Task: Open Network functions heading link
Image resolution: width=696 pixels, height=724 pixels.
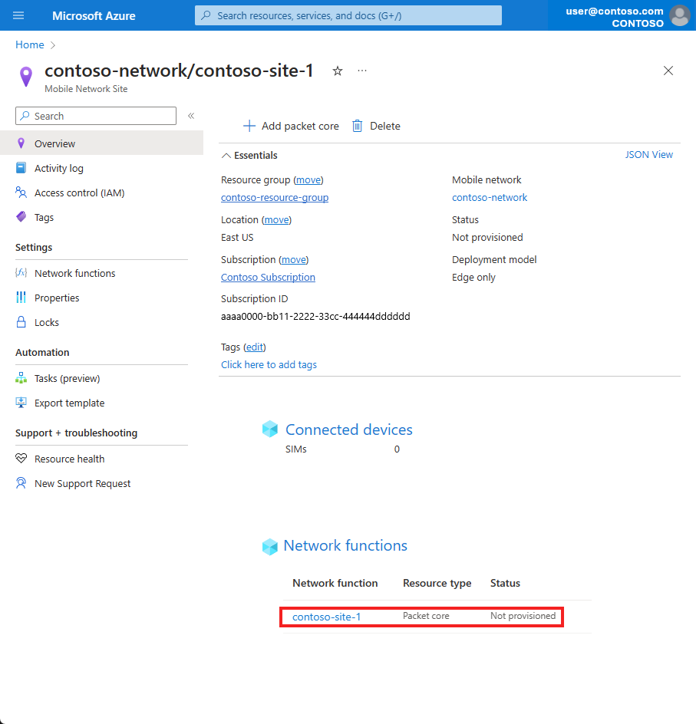Action: click(345, 545)
